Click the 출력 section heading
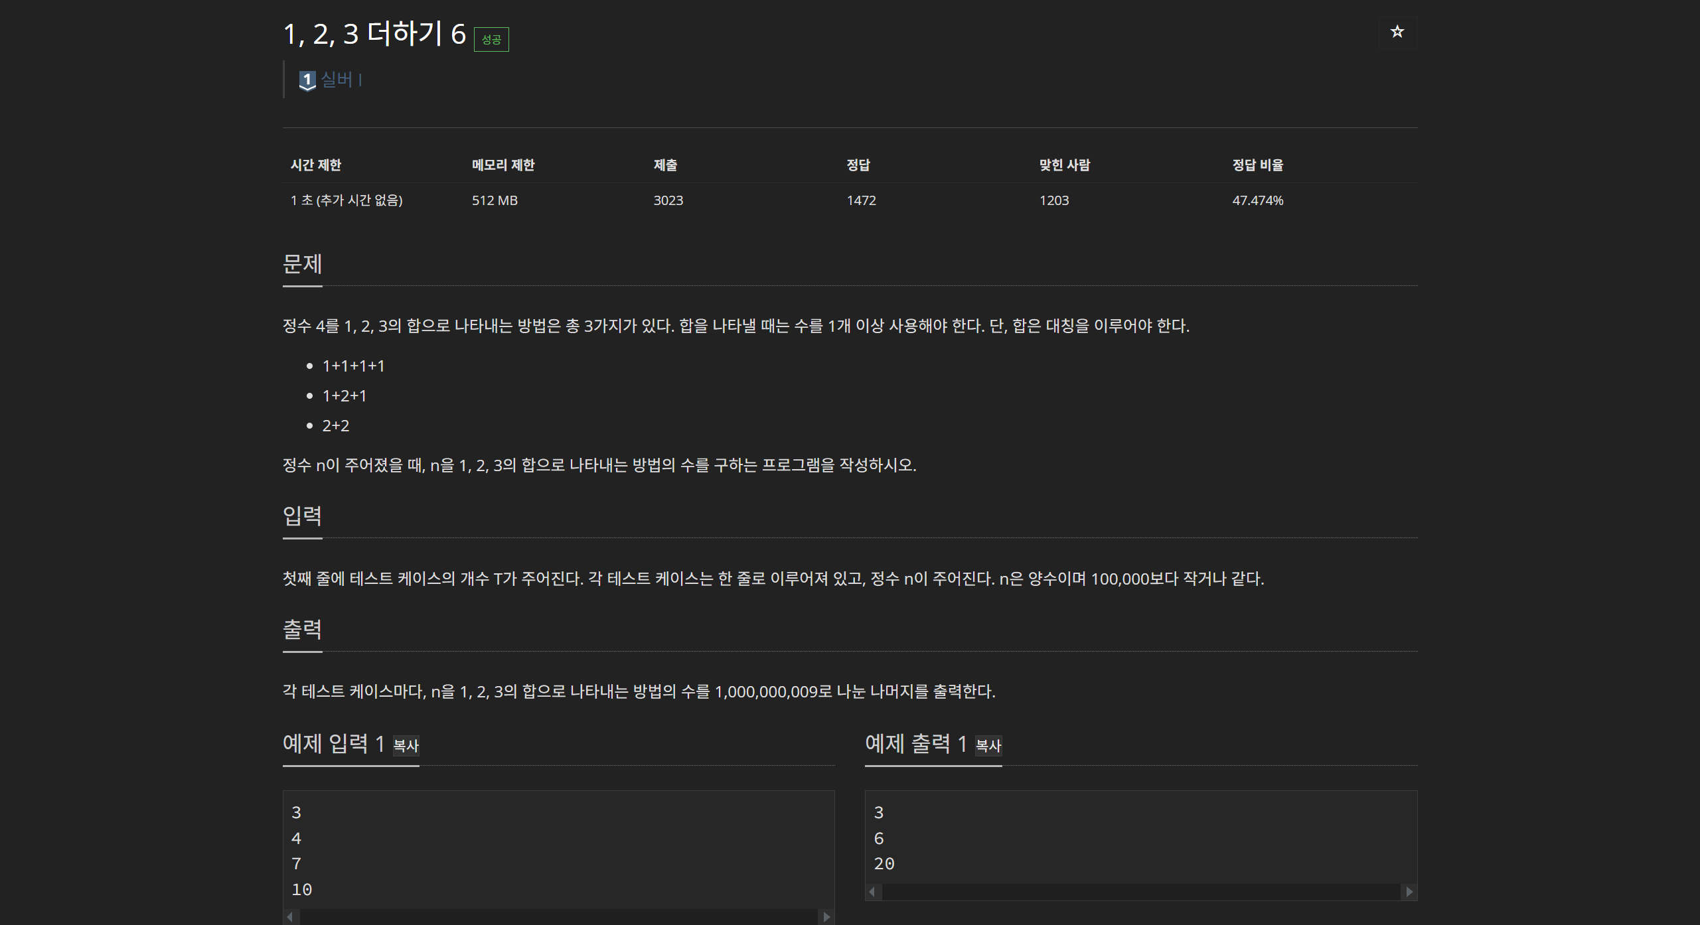 302,630
